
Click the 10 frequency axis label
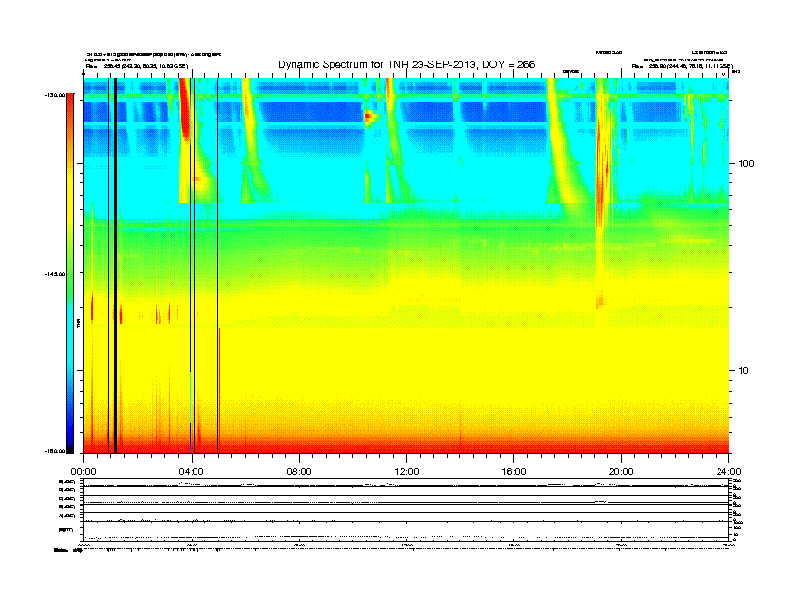[x=744, y=371]
